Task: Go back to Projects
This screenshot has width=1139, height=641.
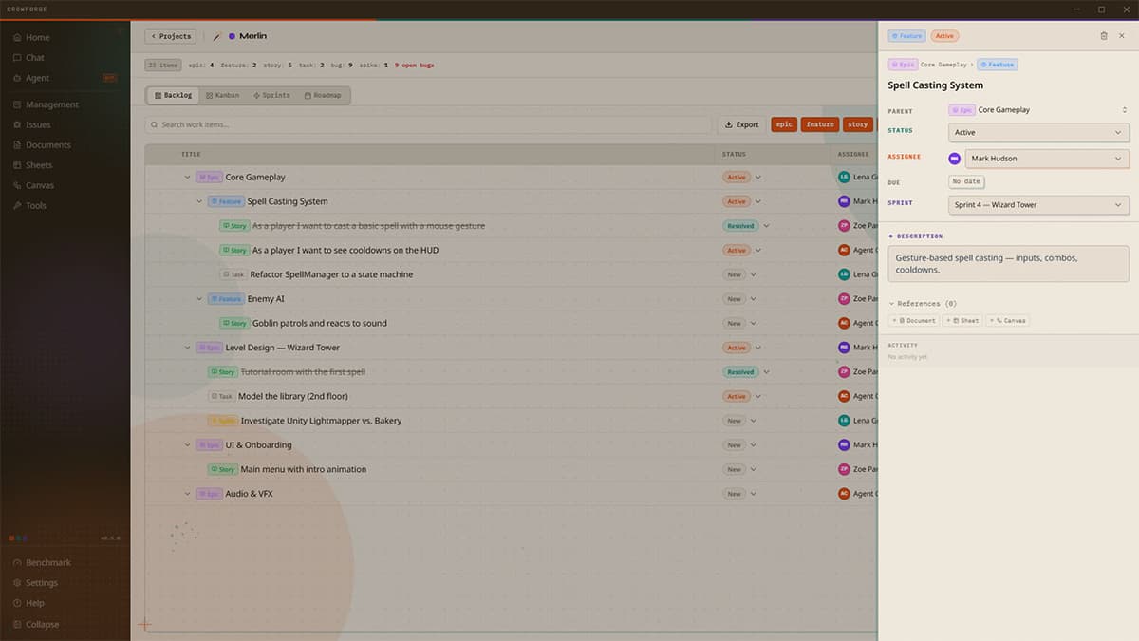Action: (x=171, y=36)
